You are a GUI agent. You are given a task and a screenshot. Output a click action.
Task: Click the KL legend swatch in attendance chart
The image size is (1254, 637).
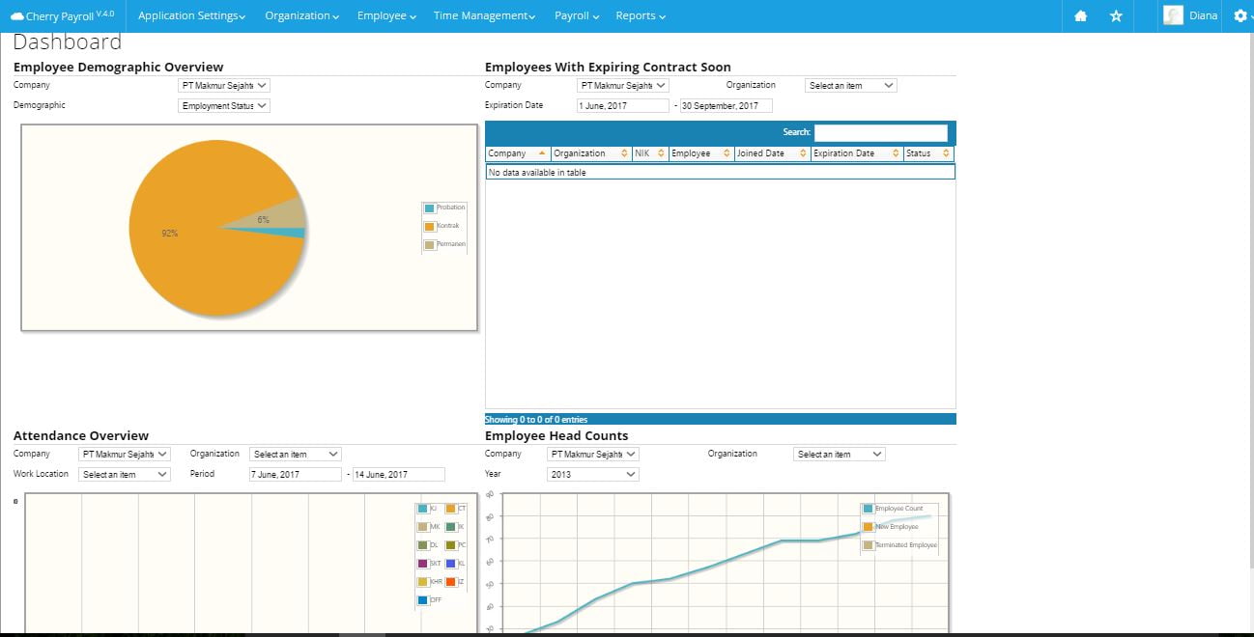pyautogui.click(x=450, y=564)
